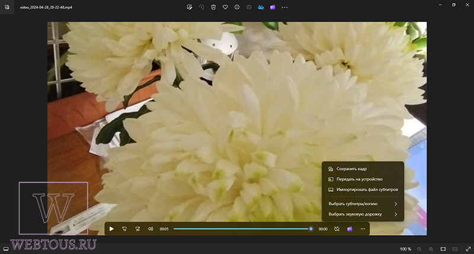
Task: Add video to favorites with heart icon
Action: (x=225, y=7)
